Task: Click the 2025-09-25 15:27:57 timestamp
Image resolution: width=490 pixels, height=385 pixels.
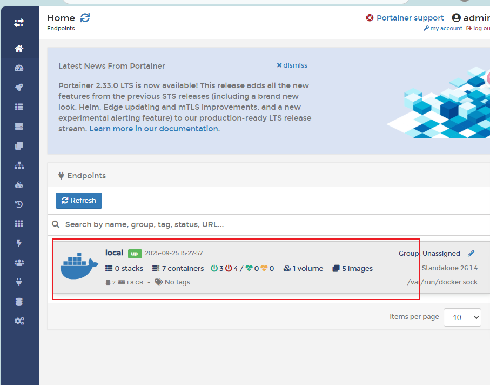Action: (174, 253)
